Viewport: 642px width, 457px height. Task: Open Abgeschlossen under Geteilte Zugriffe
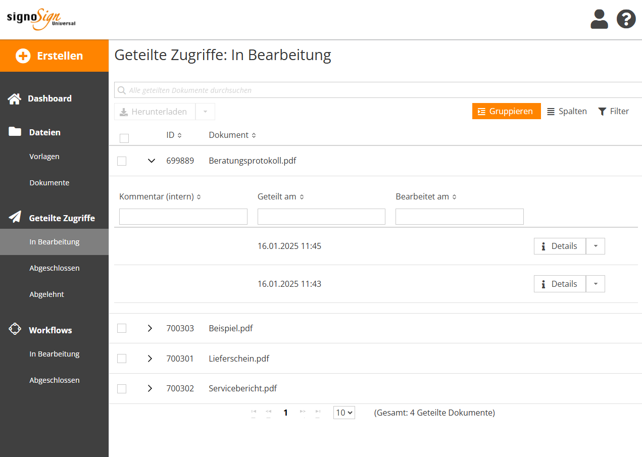coord(54,268)
